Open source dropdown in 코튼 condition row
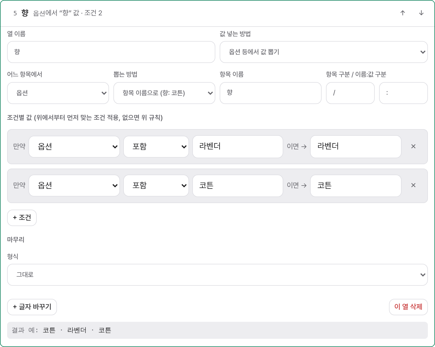Image resolution: width=435 pixels, height=347 pixels. (x=74, y=186)
